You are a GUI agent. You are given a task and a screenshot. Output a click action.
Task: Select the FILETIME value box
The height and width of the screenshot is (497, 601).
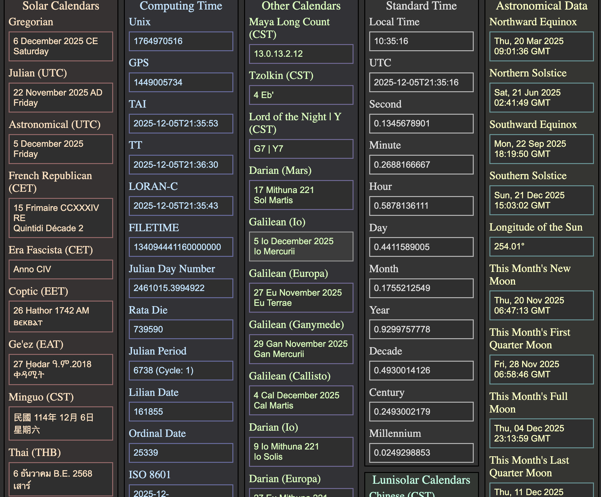[x=181, y=247]
